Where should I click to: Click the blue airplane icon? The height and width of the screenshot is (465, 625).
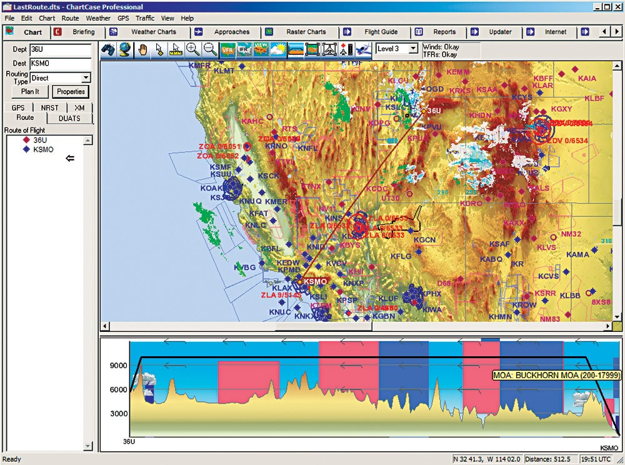point(362,49)
